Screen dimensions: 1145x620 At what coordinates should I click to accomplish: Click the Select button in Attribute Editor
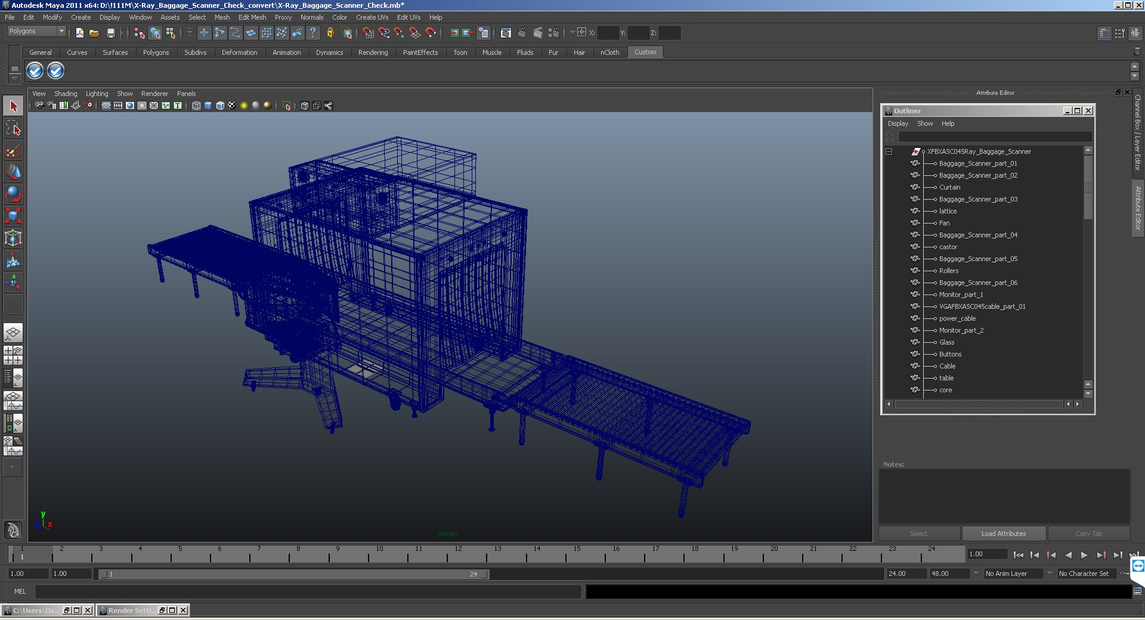[919, 534]
